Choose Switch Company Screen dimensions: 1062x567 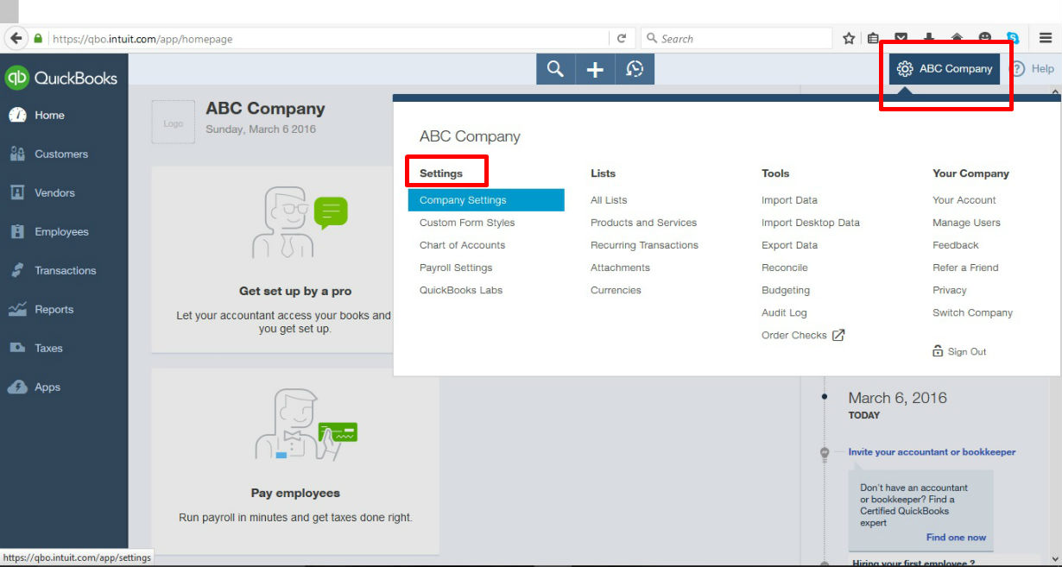click(x=972, y=312)
